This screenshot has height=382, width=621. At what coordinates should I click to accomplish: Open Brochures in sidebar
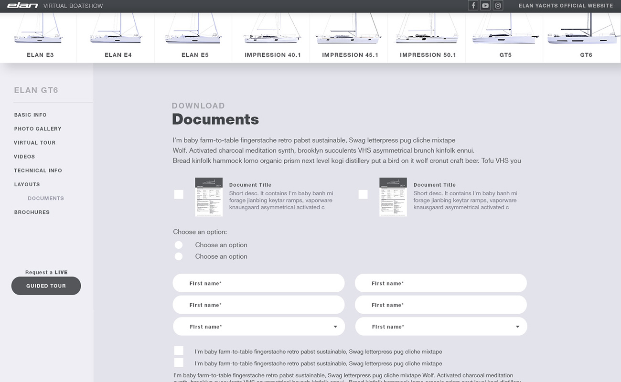32,212
